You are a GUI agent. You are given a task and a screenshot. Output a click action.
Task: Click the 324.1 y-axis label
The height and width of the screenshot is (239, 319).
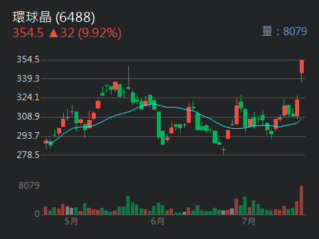pos(28,98)
